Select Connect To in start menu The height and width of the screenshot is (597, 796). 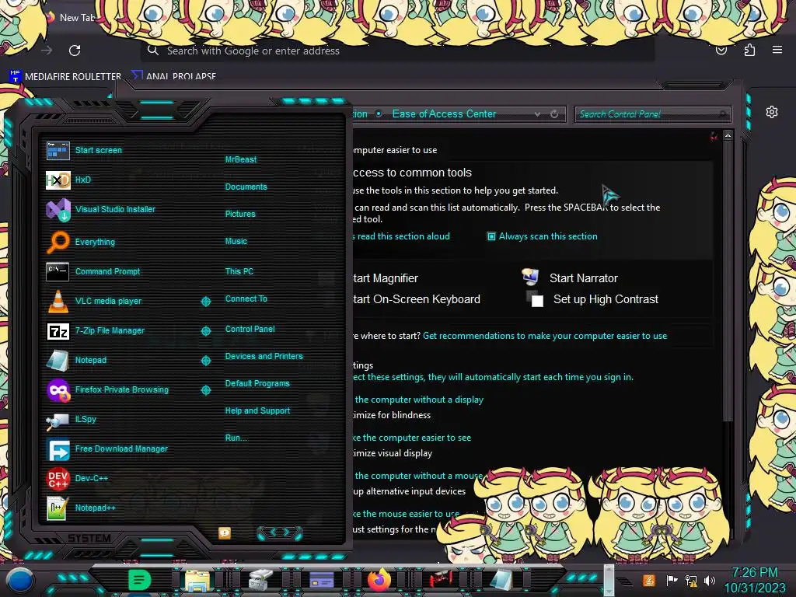tap(246, 298)
